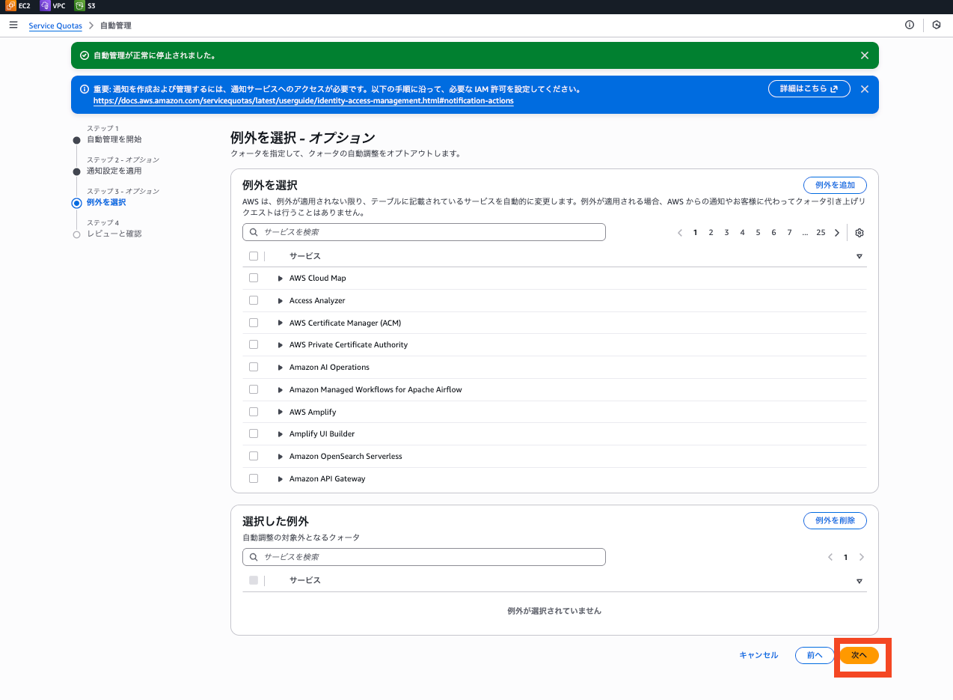The width and height of the screenshot is (953, 700).
Task: Open the EC2 service shortcut icon
Action: coord(10,6)
